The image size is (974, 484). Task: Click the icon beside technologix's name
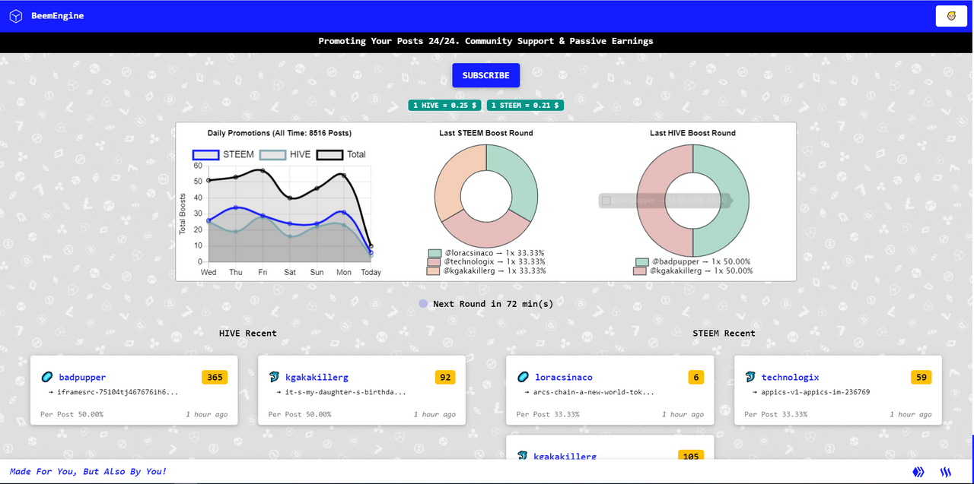pyautogui.click(x=751, y=377)
